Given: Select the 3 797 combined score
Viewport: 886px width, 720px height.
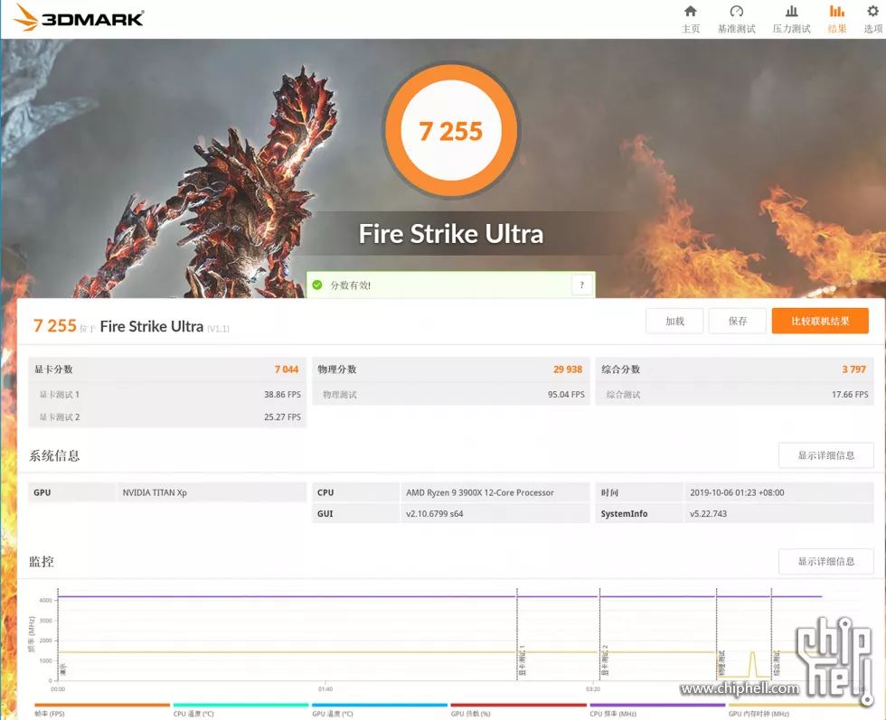Looking at the screenshot, I should point(853,369).
